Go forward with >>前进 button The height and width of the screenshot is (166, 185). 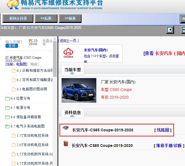coord(70,19)
